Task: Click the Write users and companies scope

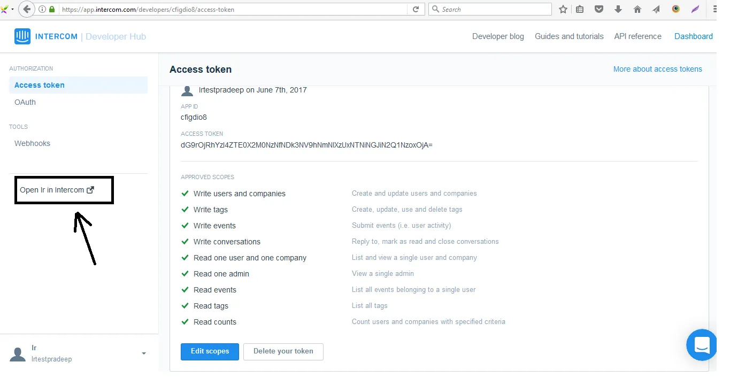Action: point(239,194)
